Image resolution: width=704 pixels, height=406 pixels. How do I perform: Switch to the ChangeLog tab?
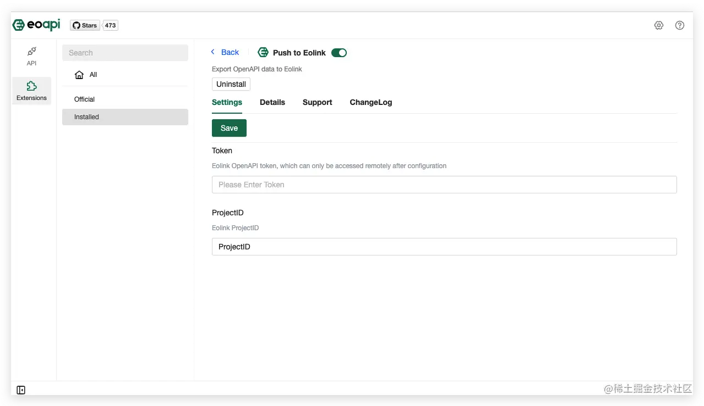coord(371,102)
